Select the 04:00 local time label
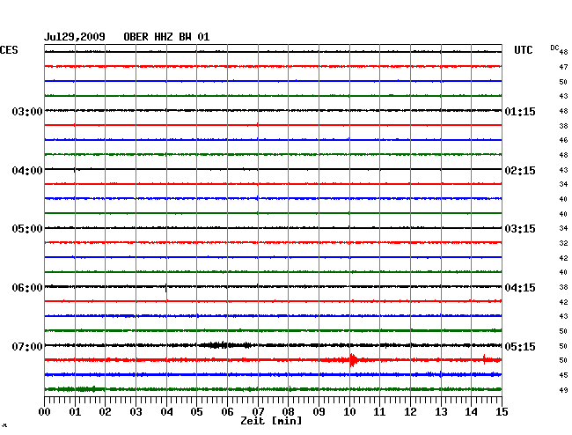Viewport: 572px width, 435px height. [27, 171]
